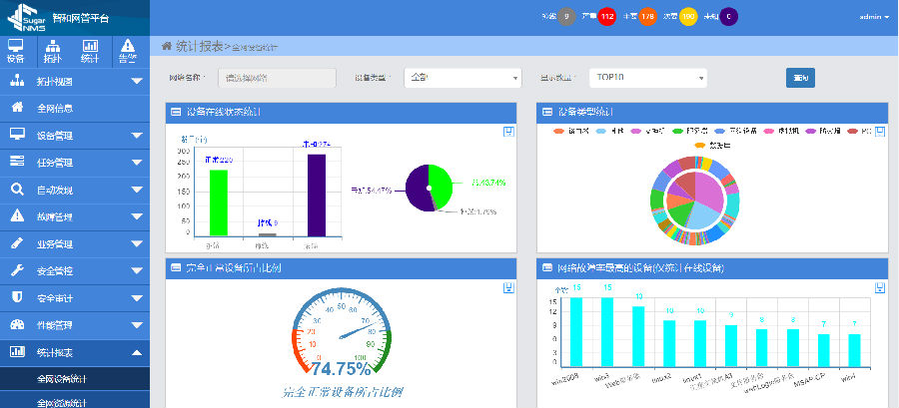The width and height of the screenshot is (899, 408).
Task: Save the device type chart as image
Action: pyautogui.click(x=879, y=133)
